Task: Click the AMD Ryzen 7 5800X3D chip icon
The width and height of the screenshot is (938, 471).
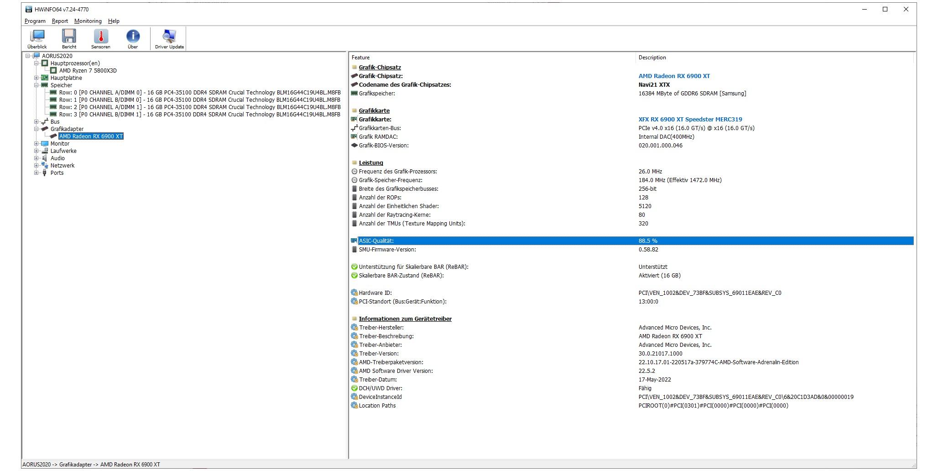Action: [53, 71]
